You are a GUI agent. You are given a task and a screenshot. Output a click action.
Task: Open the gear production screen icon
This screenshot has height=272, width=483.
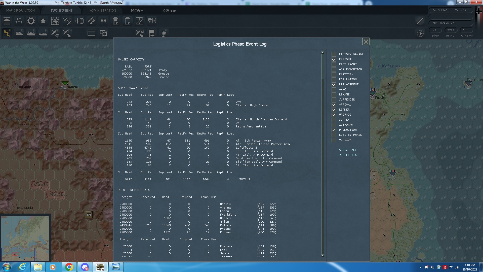point(31,21)
